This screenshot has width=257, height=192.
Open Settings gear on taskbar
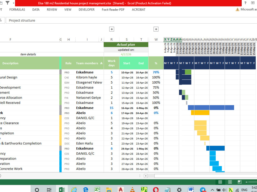coord(179,190)
